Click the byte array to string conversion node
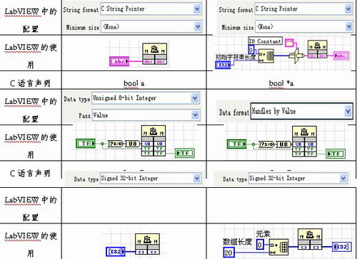The width and height of the screenshot is (357, 259). point(296,55)
